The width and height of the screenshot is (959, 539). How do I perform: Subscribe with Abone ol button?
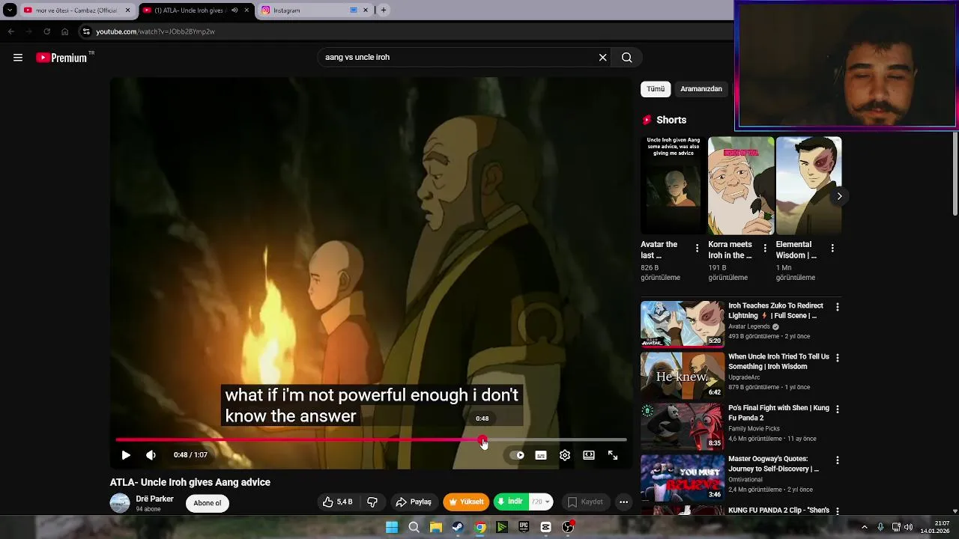point(208,503)
